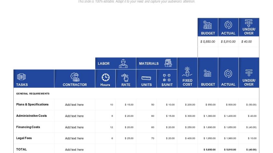Click 'Add text here' in Administrative Costs row
The width and height of the screenshot is (273, 153).
[x=74, y=116]
